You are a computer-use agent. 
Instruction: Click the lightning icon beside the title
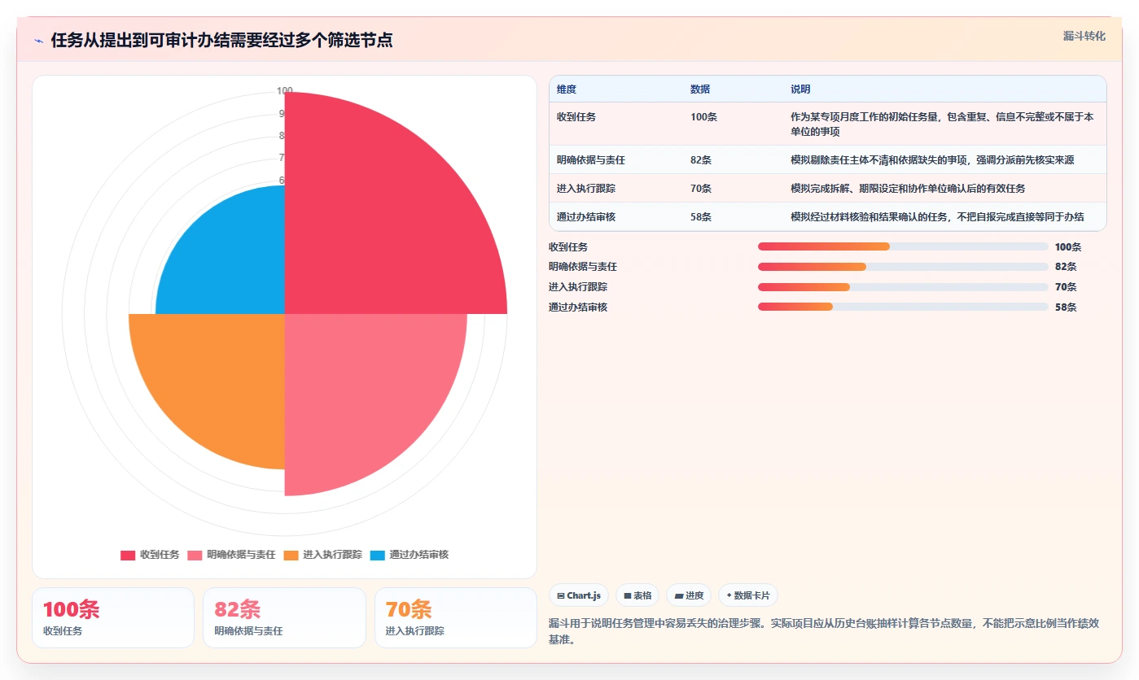tap(38, 41)
